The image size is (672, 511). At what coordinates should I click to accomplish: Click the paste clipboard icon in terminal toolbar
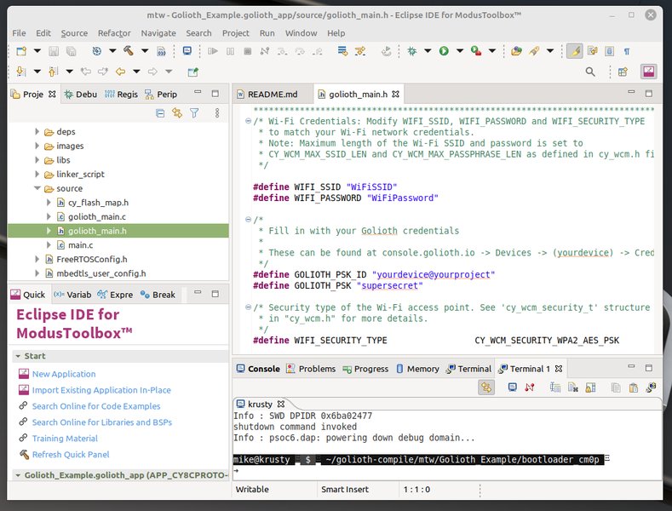(x=634, y=388)
